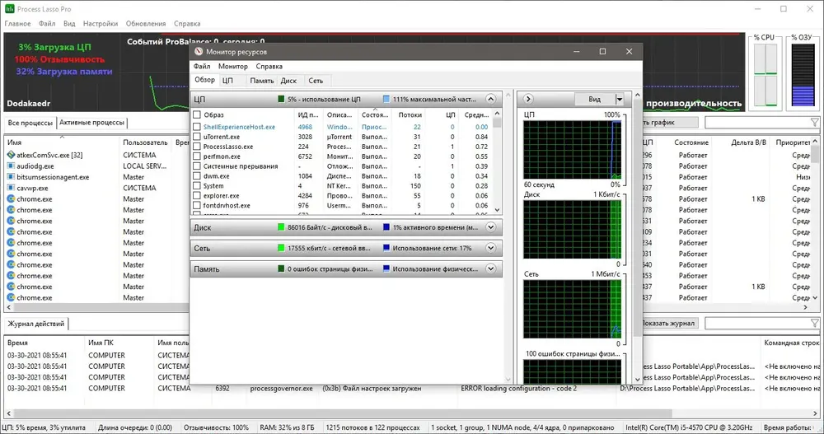Toggle the Образ select-all checkbox

point(197,114)
